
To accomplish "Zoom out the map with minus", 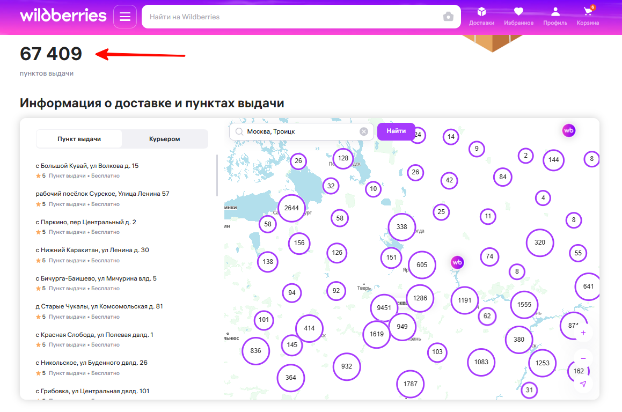I will pos(583,358).
